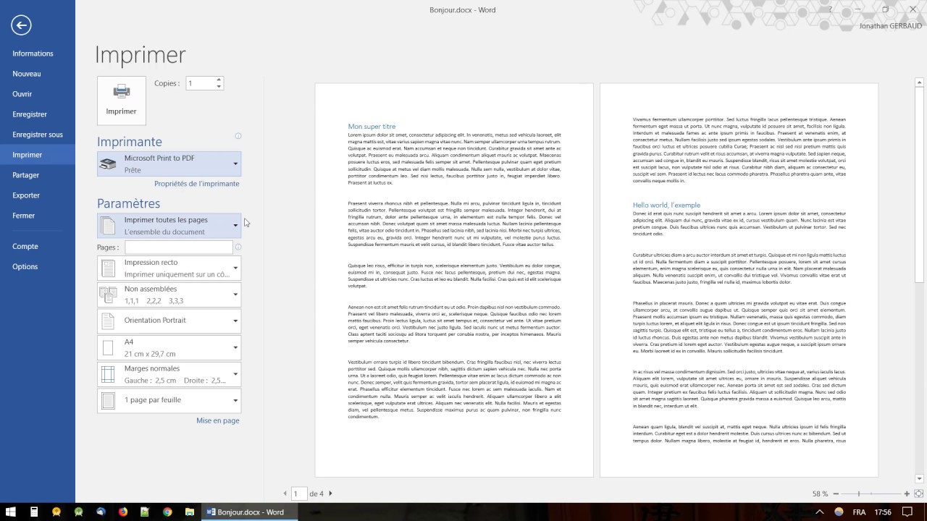This screenshot has height=521, width=927.
Task: Expand the Imprimer toutes les pages dropdown
Action: [169, 226]
